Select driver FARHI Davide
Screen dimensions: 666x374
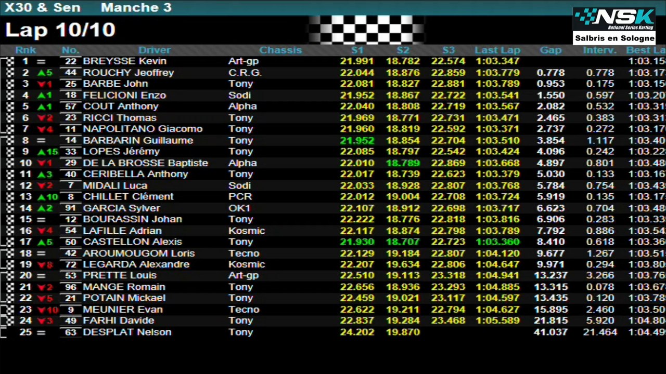119,321
